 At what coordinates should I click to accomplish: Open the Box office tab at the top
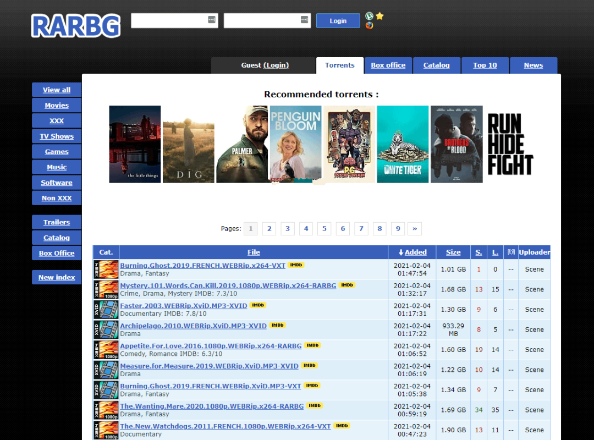tap(388, 65)
